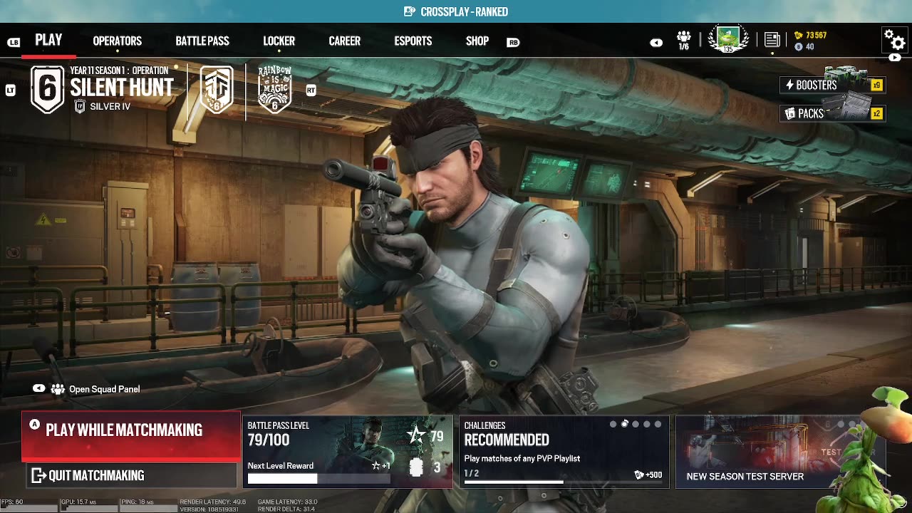The width and height of the screenshot is (912, 513).
Task: Click the RT trigger prompt
Action: point(311,90)
